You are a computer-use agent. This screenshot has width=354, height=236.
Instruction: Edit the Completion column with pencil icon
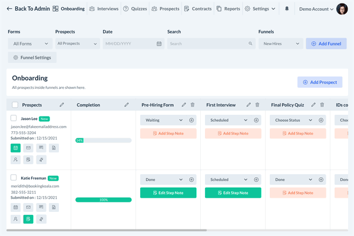tap(126, 105)
